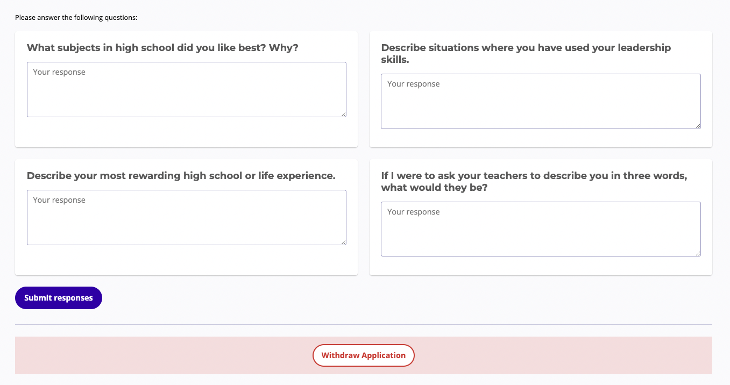Click blank card space below subjects response box
This screenshot has height=385, width=730.
coord(186,132)
